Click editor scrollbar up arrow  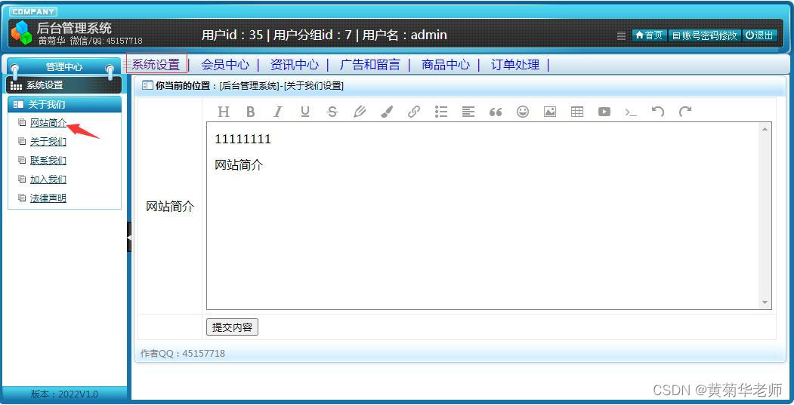coord(765,130)
